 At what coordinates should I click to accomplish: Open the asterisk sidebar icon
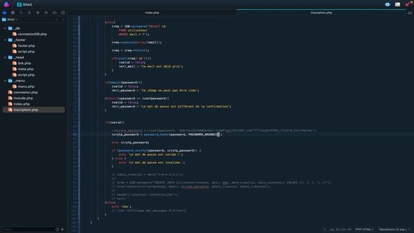(38, 13)
